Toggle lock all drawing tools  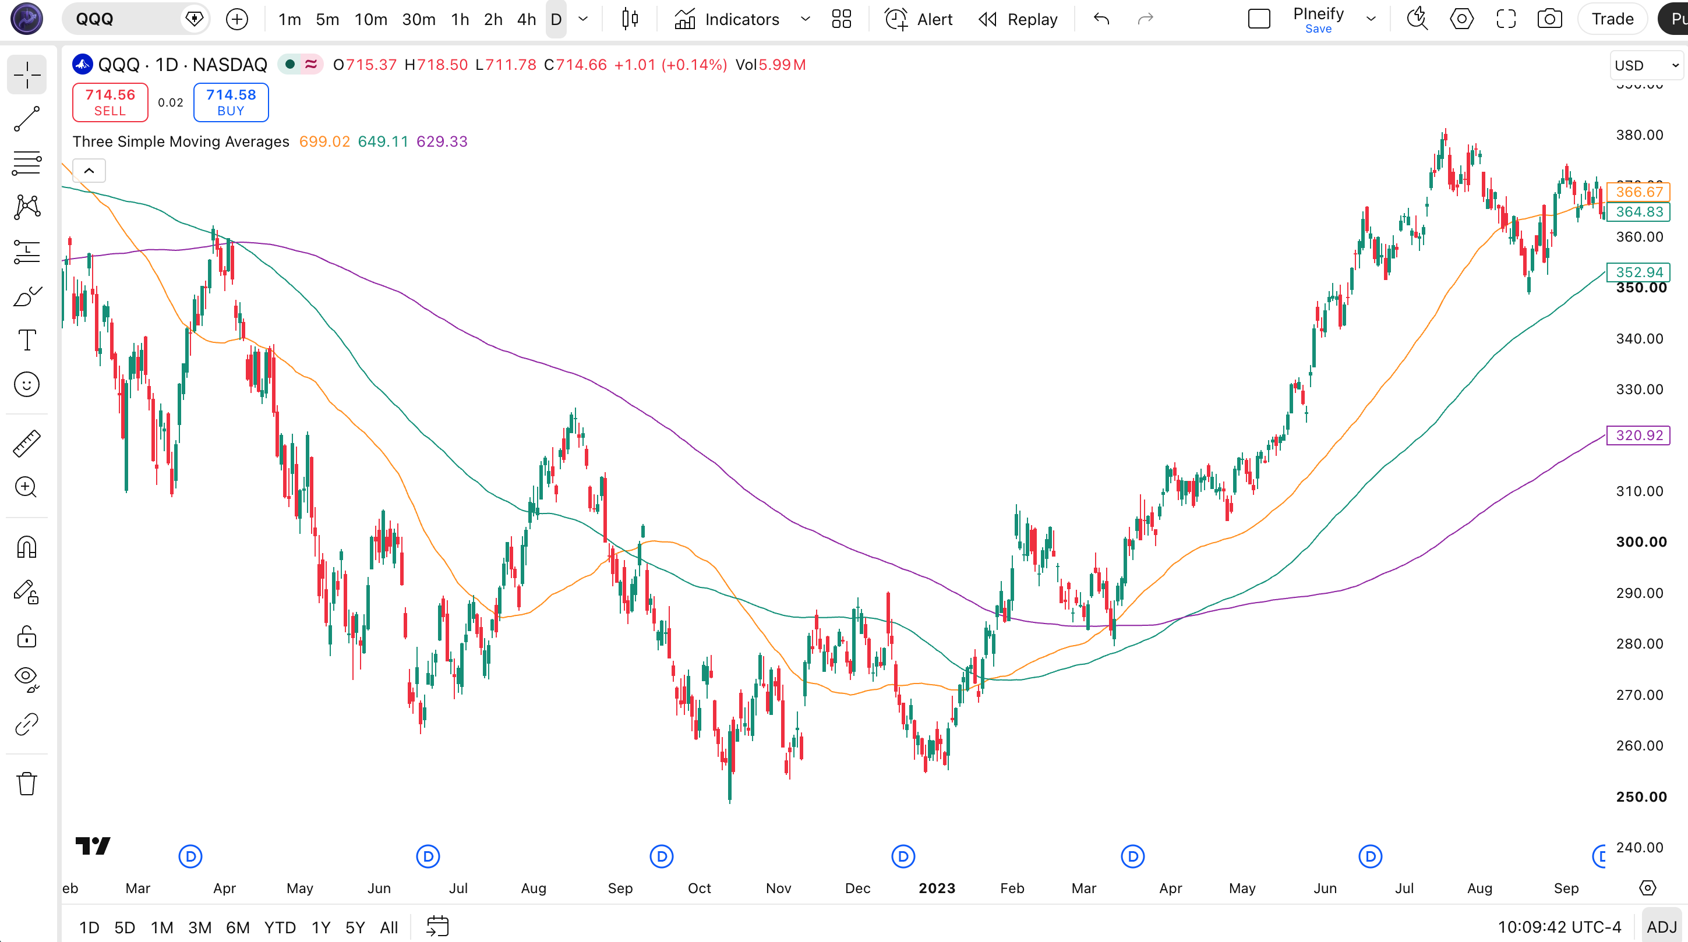[27, 636]
